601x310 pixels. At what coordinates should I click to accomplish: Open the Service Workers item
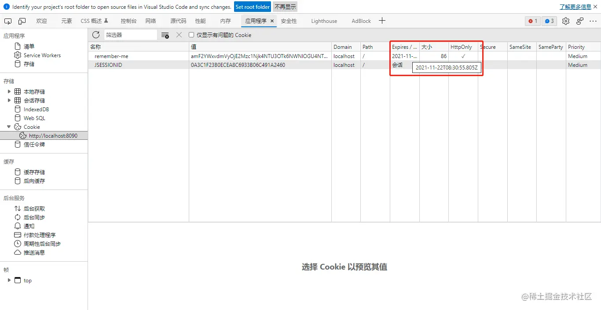pyautogui.click(x=42, y=55)
